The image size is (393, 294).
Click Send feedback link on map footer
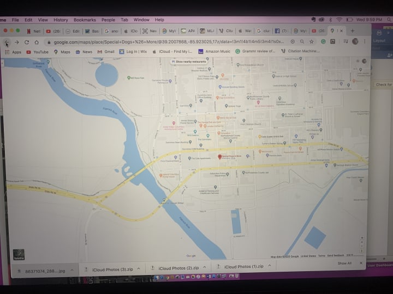pos(336,255)
